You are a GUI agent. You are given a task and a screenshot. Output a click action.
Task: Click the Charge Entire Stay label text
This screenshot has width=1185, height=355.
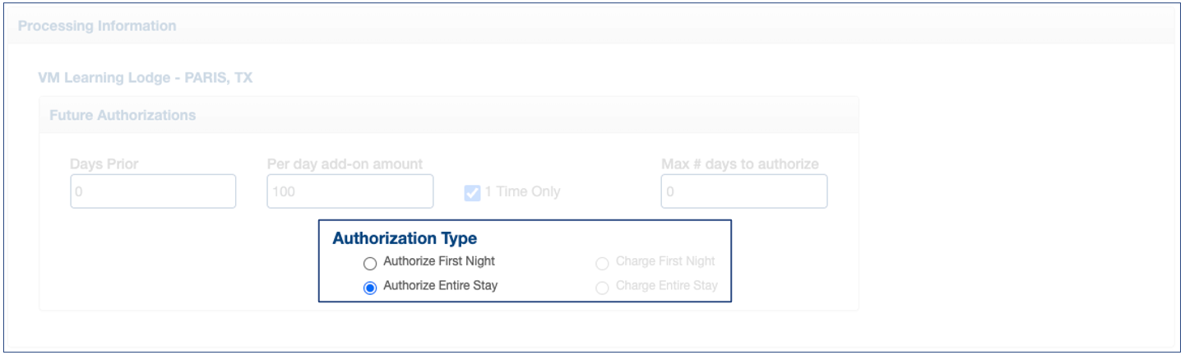(x=666, y=286)
